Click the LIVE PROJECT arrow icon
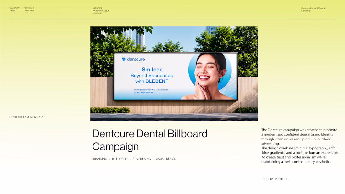345x194 pixels. [264, 179]
